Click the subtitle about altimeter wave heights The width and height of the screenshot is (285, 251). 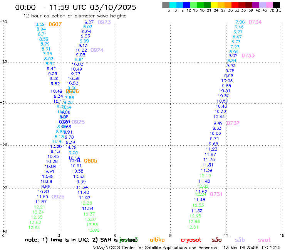pos(75,16)
